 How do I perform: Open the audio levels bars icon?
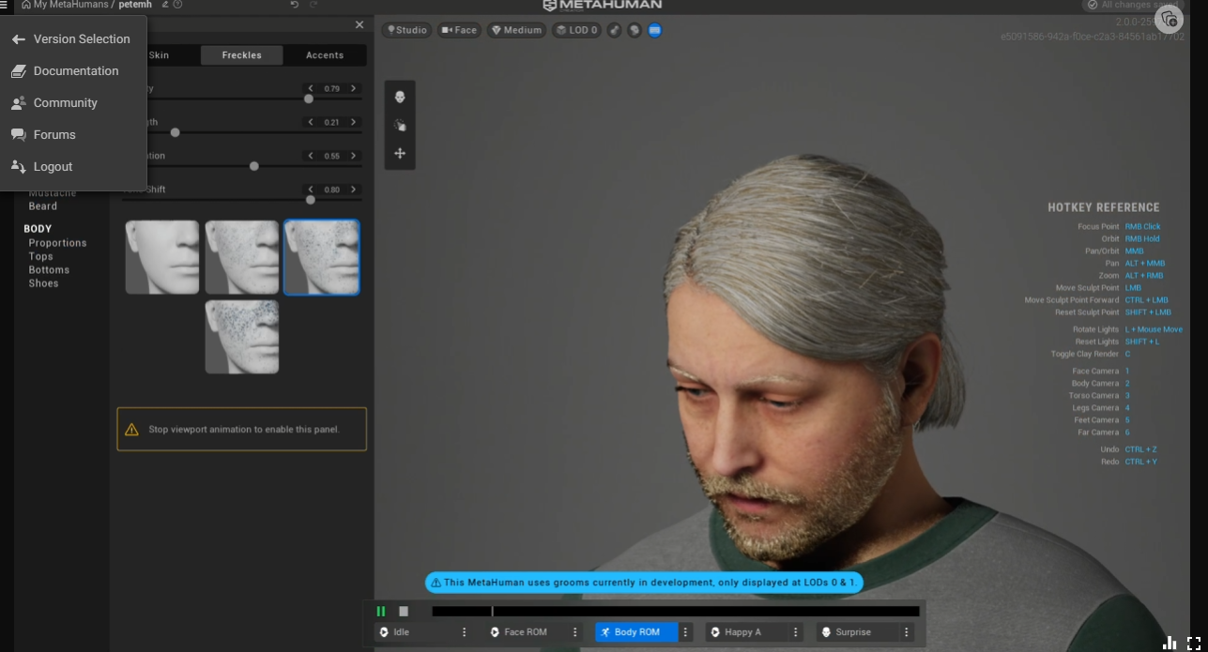coord(1170,643)
